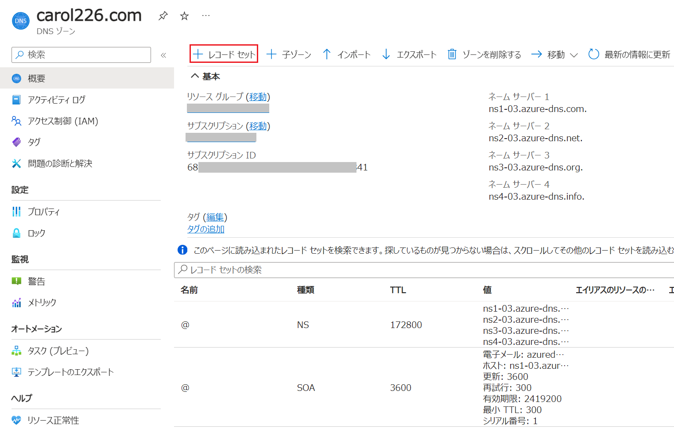The width and height of the screenshot is (674, 429).
Task: Click the タグの追加 link
Action: click(206, 229)
